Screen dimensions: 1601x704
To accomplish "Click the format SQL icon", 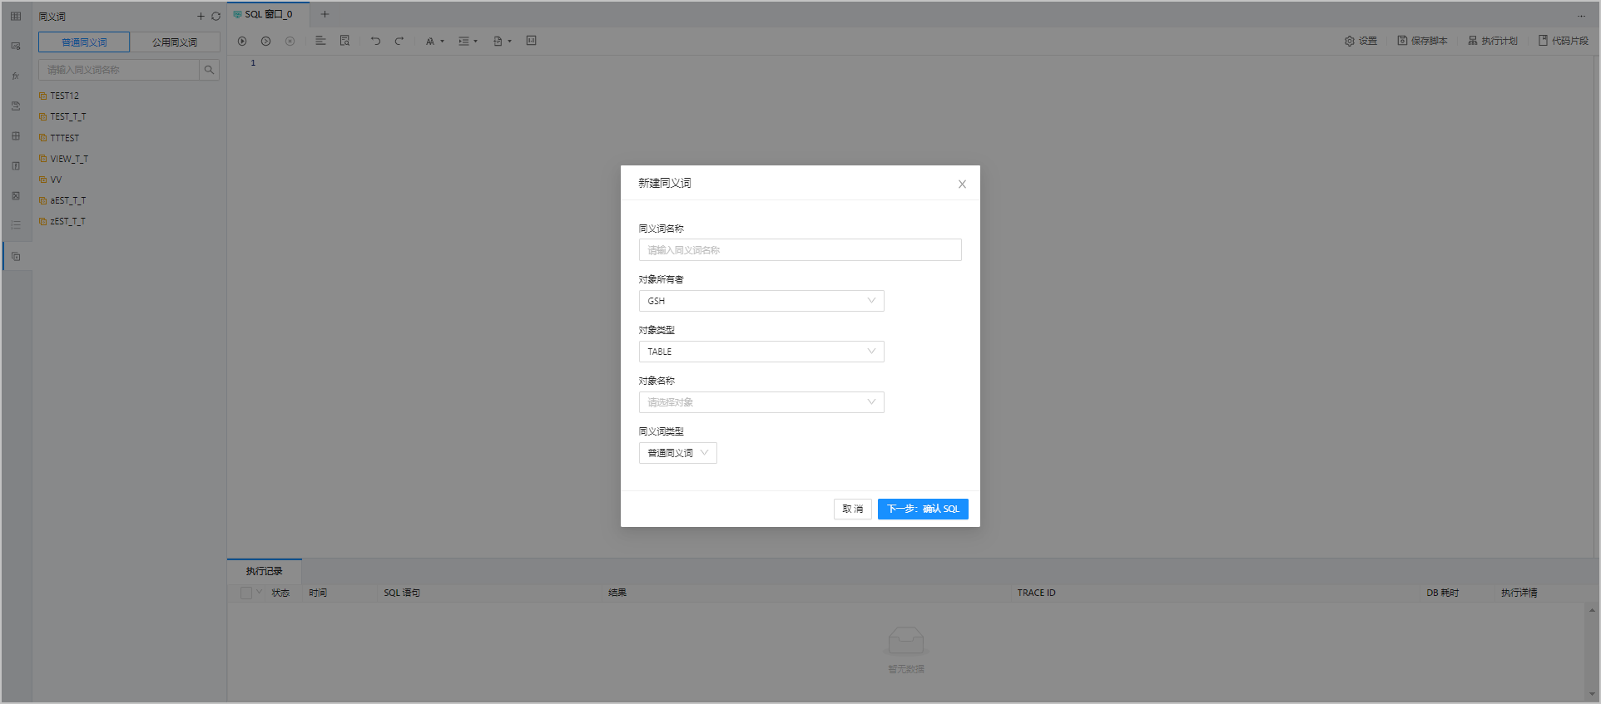I will (x=320, y=41).
